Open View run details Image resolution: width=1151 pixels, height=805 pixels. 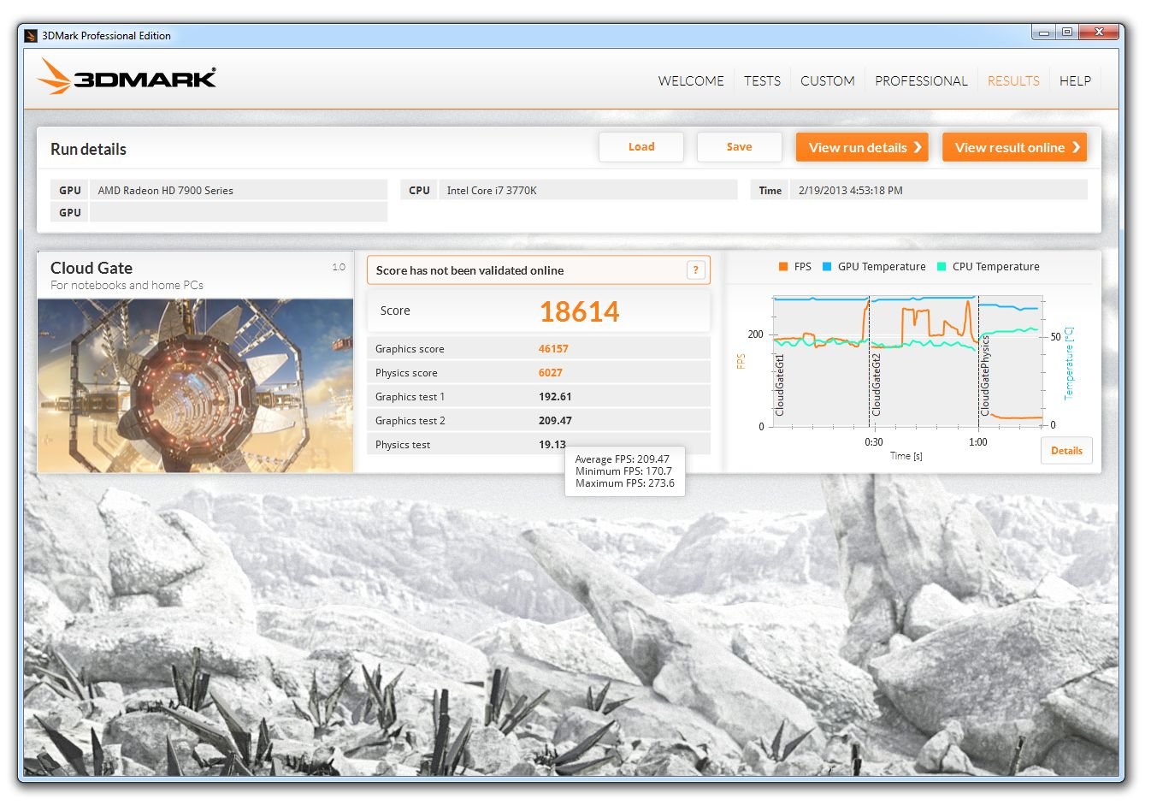(862, 147)
